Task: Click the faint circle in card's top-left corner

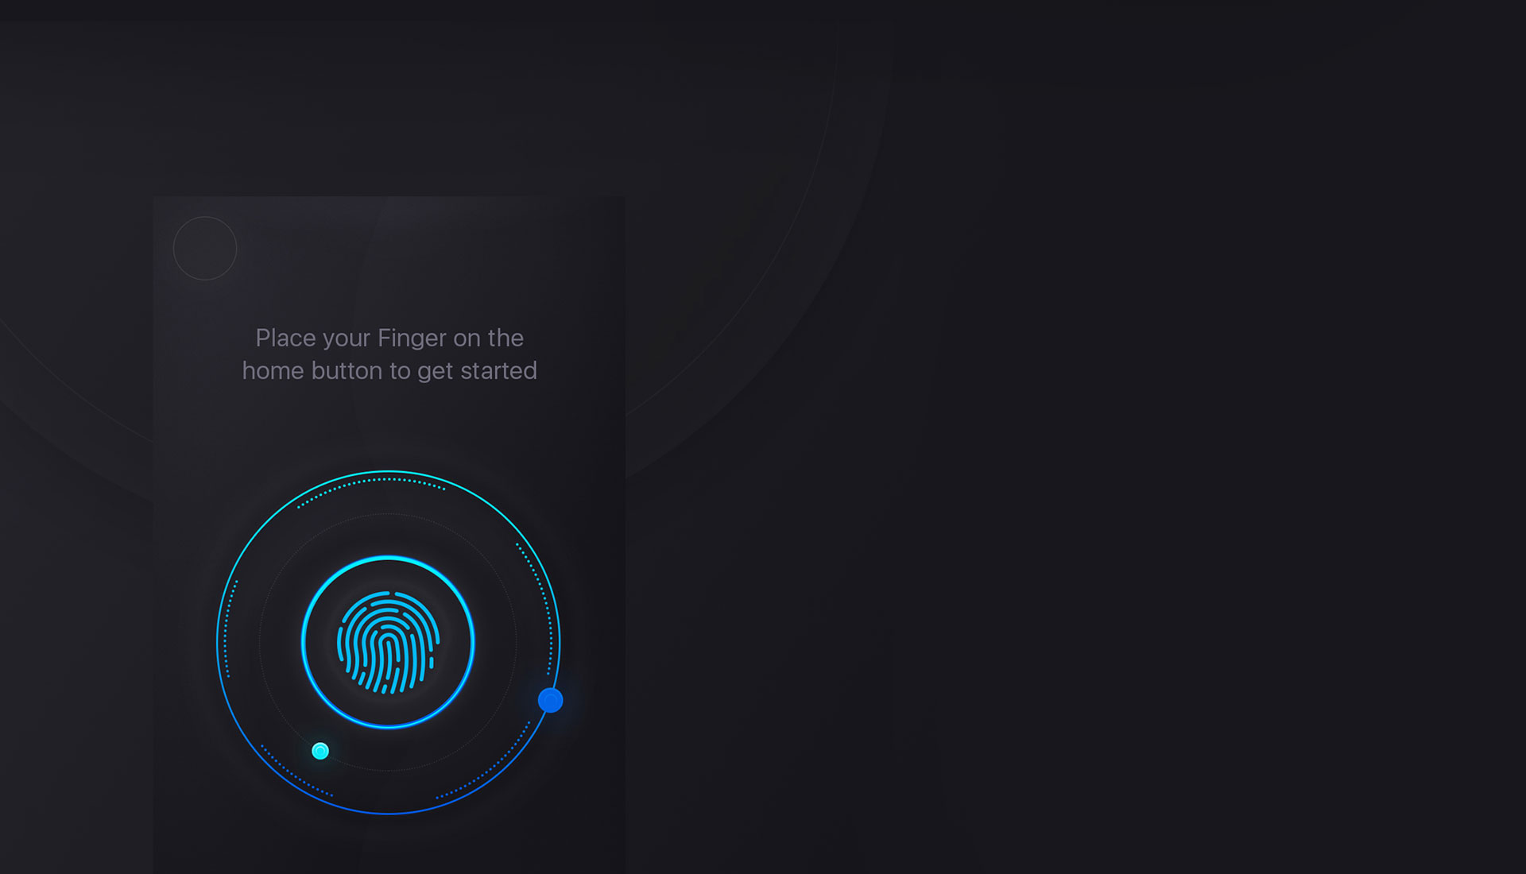Action: [205, 248]
